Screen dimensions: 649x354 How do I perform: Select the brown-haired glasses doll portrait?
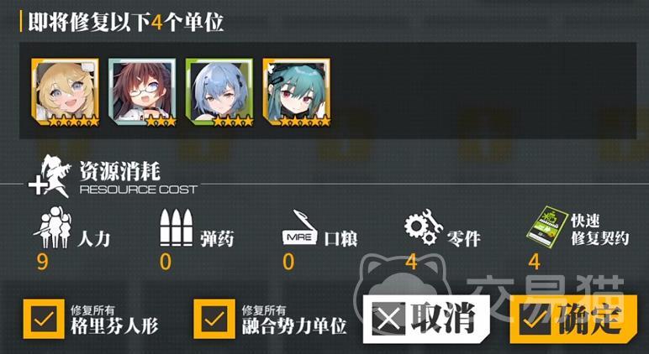[142, 92]
